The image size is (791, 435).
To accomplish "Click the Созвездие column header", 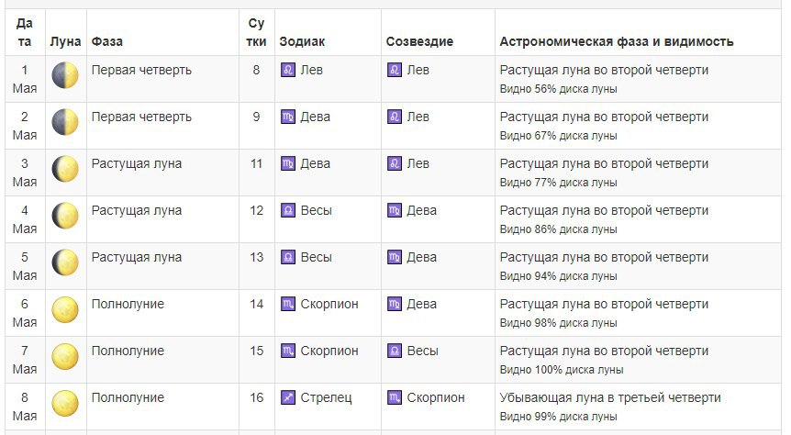I will click(x=419, y=41).
